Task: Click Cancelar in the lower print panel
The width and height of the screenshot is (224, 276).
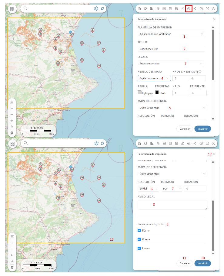Action: (x=185, y=263)
